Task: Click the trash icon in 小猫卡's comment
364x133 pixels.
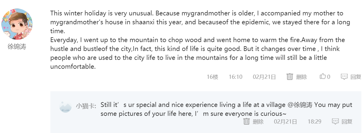Action: click(x=246, y=121)
